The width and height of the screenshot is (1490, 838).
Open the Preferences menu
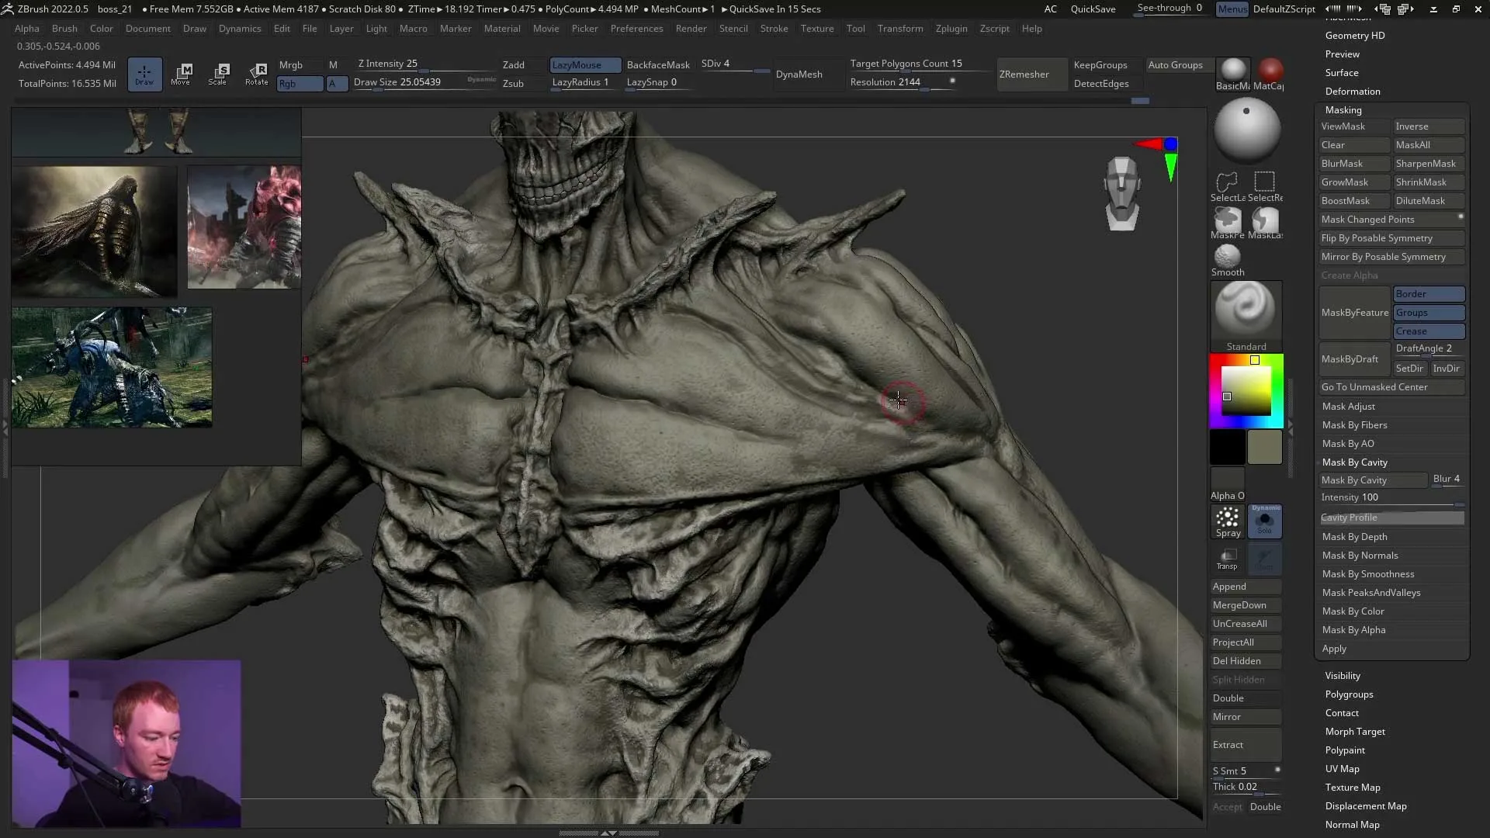(636, 29)
